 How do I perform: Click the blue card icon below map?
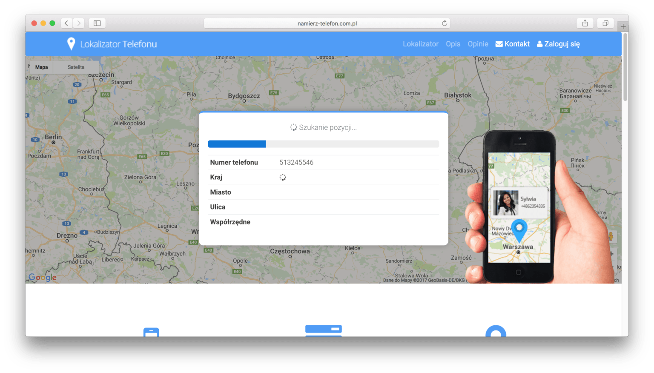pyautogui.click(x=324, y=331)
